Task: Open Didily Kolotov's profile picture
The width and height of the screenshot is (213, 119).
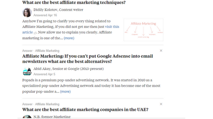Action: click(x=27, y=12)
